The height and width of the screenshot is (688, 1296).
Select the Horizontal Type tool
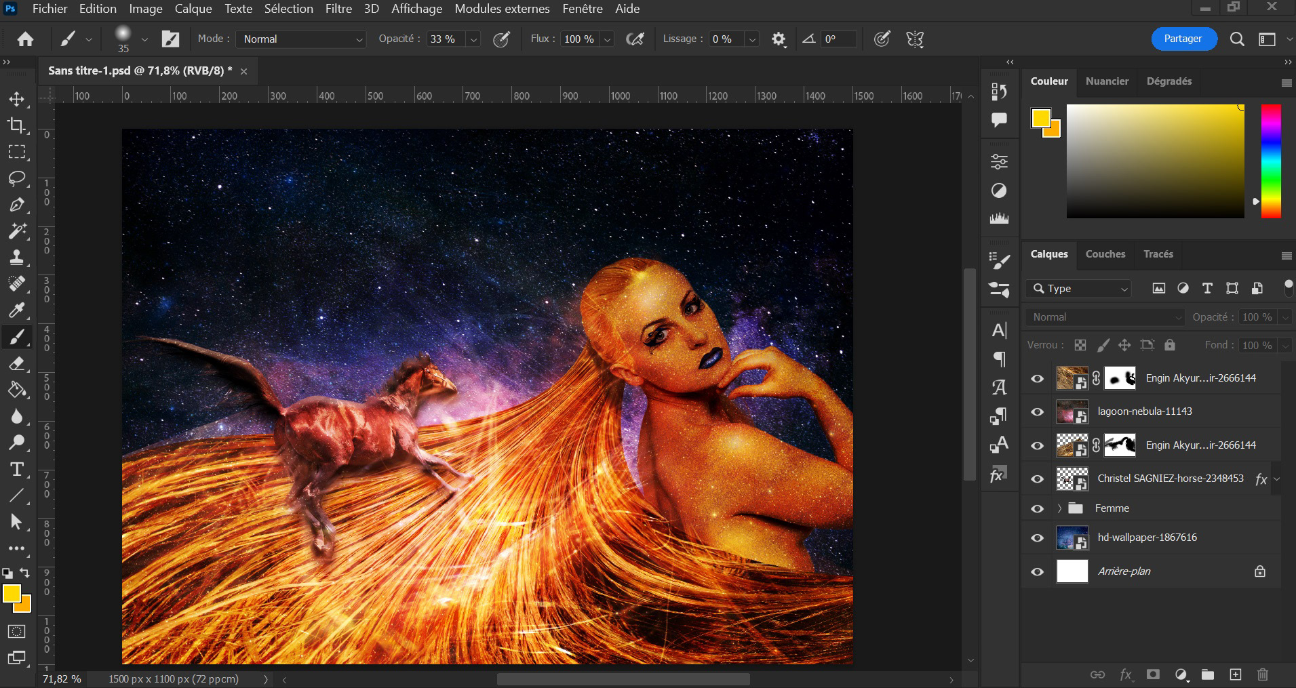(x=17, y=470)
